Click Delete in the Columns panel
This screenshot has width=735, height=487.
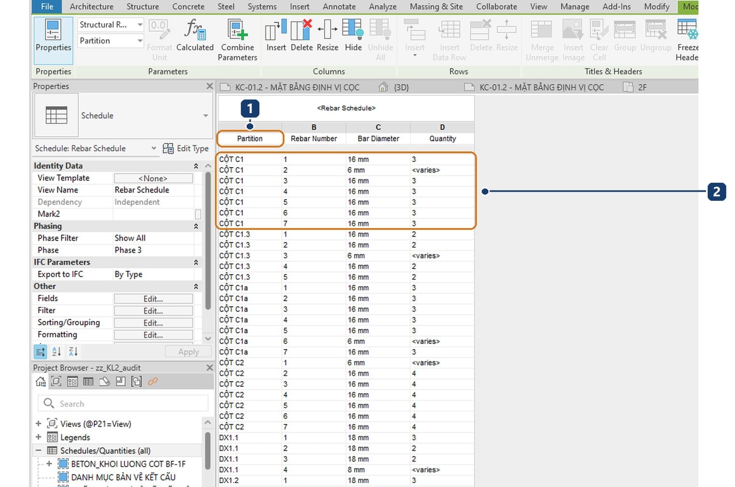[302, 35]
